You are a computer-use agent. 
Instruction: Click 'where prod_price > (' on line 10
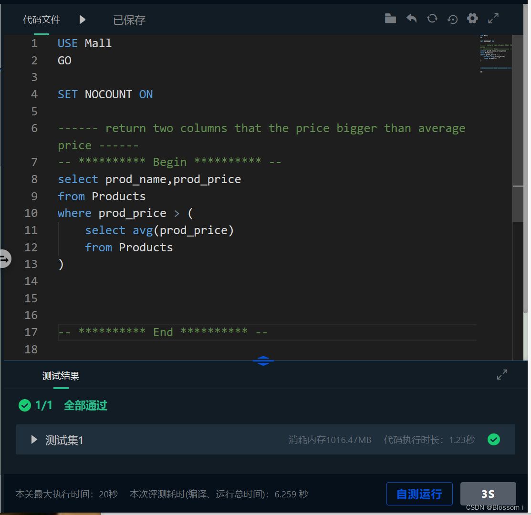125,213
